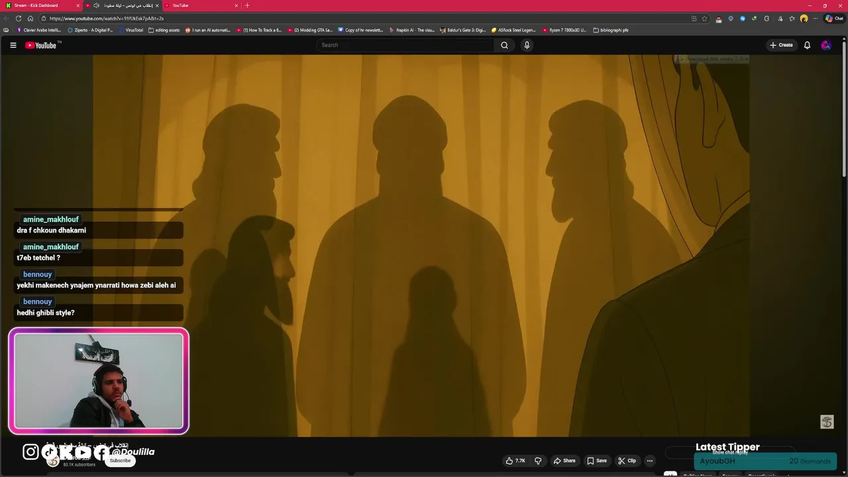Screen dimensions: 848x477
Task: Open a new browser tab
Action: [247, 5]
